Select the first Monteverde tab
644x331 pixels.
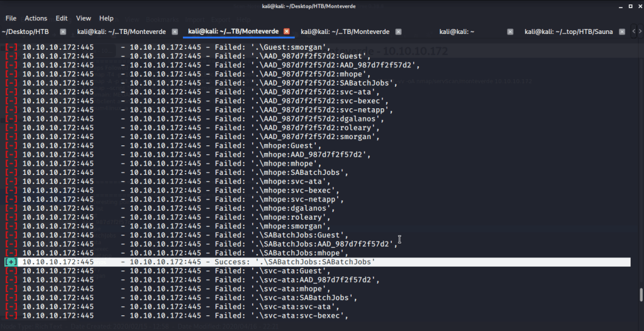click(x=121, y=31)
